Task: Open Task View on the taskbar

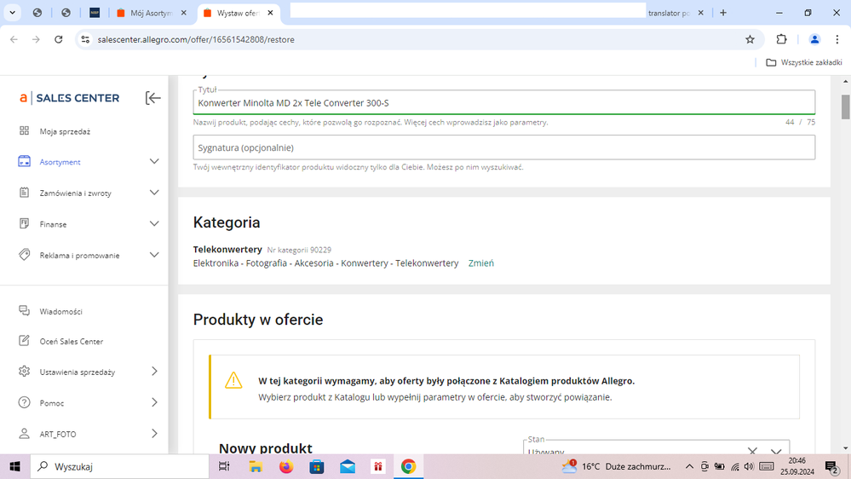Action: point(224,466)
